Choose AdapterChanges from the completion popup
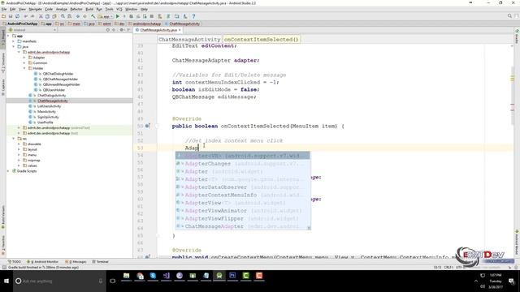The width and height of the screenshot is (520, 292). click(243, 164)
